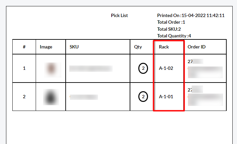Click the Rack column header

pyautogui.click(x=164, y=47)
